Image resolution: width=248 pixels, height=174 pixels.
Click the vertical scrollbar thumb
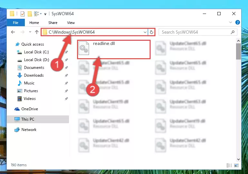(x=238, y=51)
